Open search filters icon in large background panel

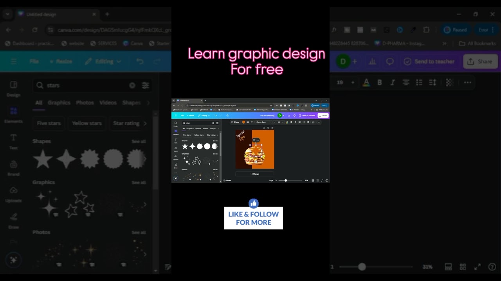(x=146, y=85)
